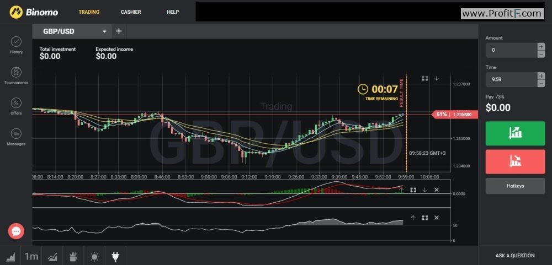The image size is (552, 265).
Task: Close the RSI indicator panel
Action: pyautogui.click(x=437, y=218)
